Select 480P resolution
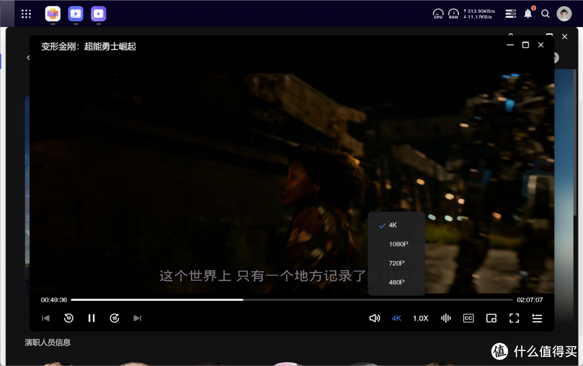The width and height of the screenshot is (583, 366). pyautogui.click(x=396, y=282)
